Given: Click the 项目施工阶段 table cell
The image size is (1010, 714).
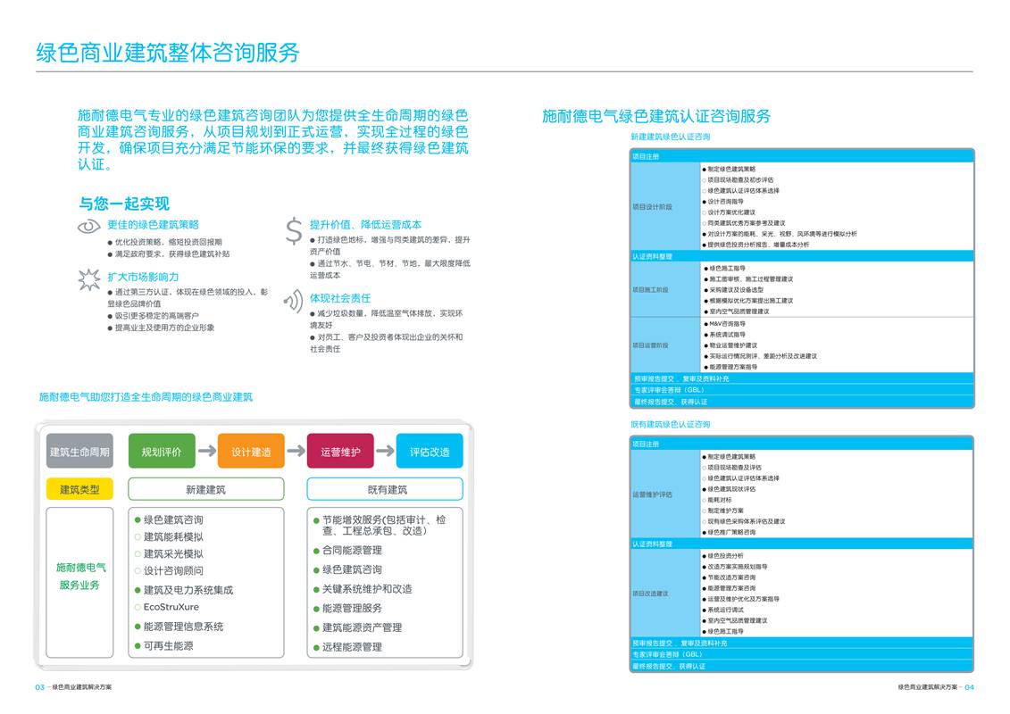Looking at the screenshot, I should (664, 290).
